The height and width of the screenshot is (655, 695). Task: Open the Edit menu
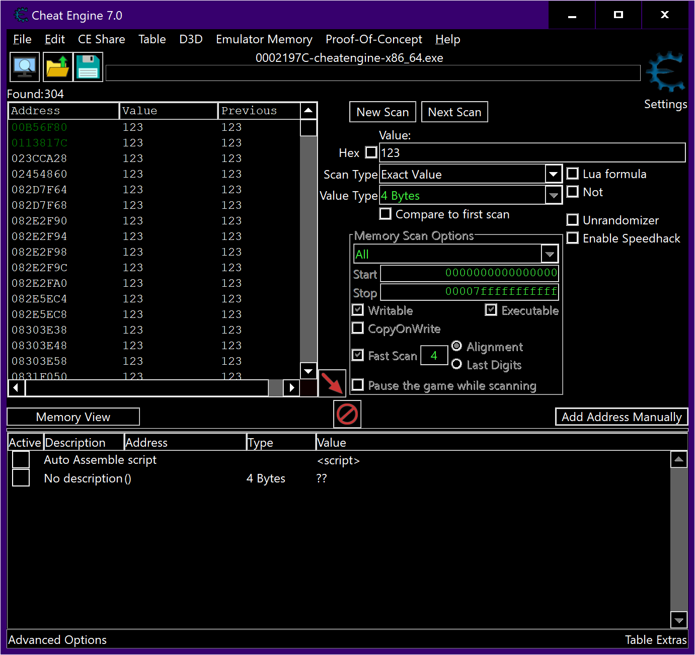pos(55,39)
